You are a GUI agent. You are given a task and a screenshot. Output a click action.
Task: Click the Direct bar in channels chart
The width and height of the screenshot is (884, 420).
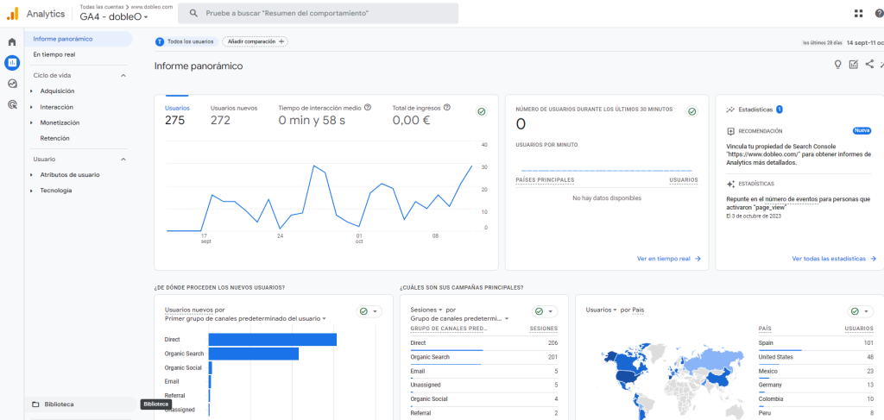point(272,340)
